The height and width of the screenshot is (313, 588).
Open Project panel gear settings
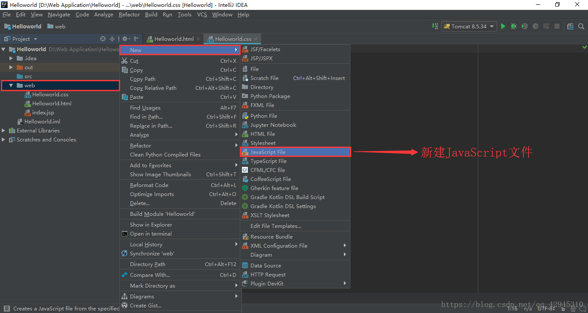coord(125,39)
